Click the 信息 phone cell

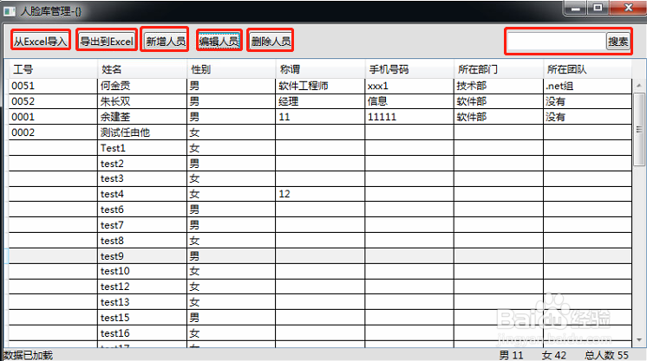point(409,101)
